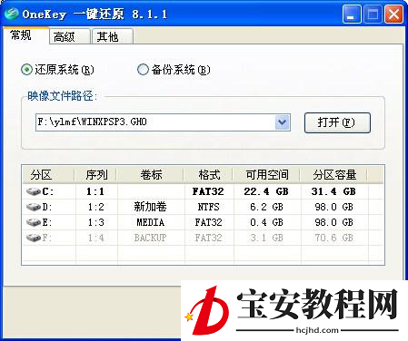This screenshot has width=408, height=341.
Task: Click the 打开(F) button
Action: 337,122
